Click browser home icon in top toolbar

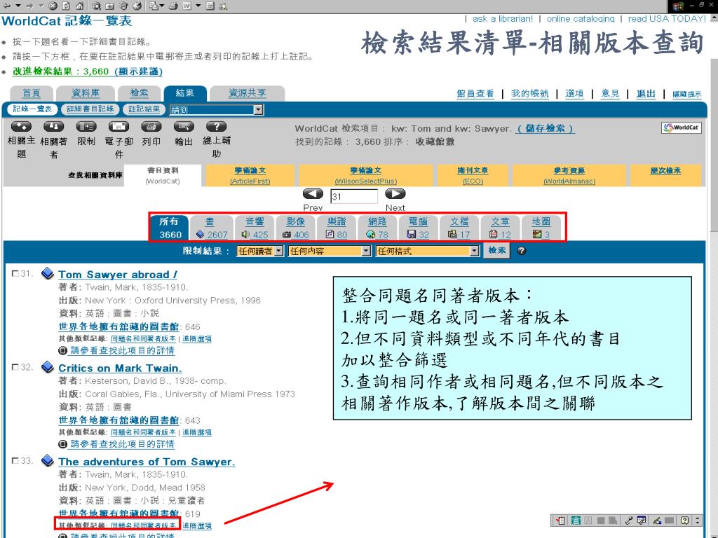pos(80,6)
